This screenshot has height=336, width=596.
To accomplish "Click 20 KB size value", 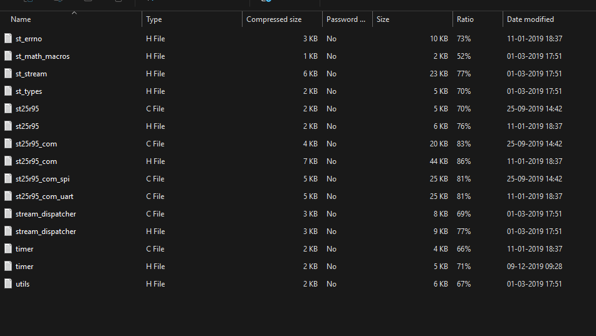I will 439,144.
